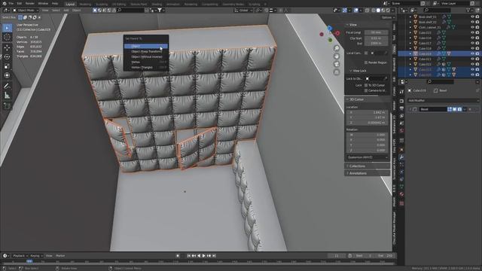The width and height of the screenshot is (482, 271).
Task: Open the Options dropdown
Action: (x=388, y=17)
